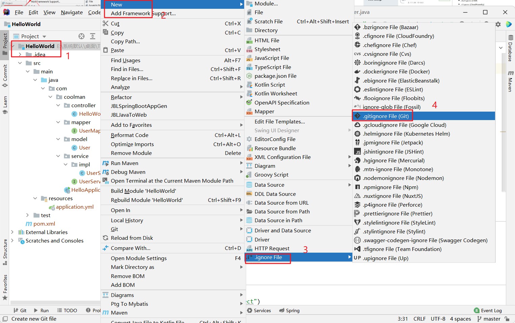Collapse the src folder node
Viewport: 515px width, 323px height.
pyautogui.click(x=20, y=63)
